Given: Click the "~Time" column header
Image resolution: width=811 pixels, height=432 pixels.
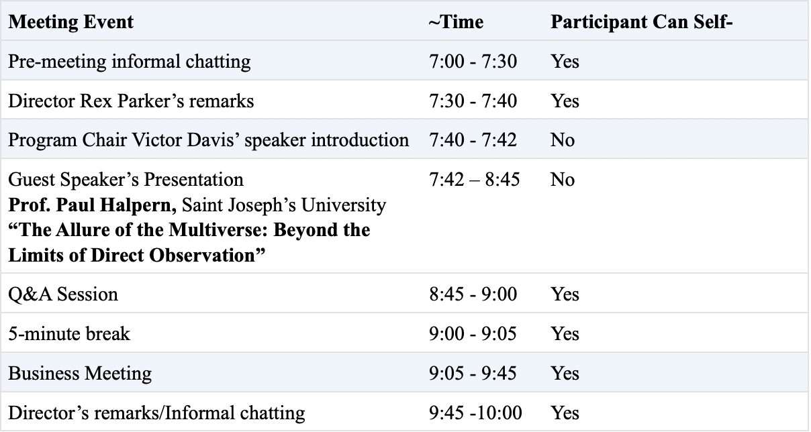Looking at the screenshot, I should pos(456,21).
